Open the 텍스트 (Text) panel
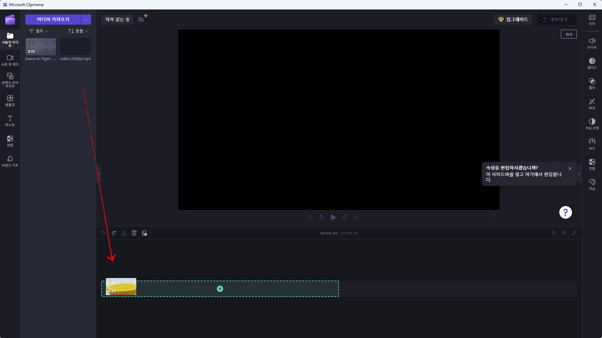The image size is (602, 338). pyautogui.click(x=10, y=121)
